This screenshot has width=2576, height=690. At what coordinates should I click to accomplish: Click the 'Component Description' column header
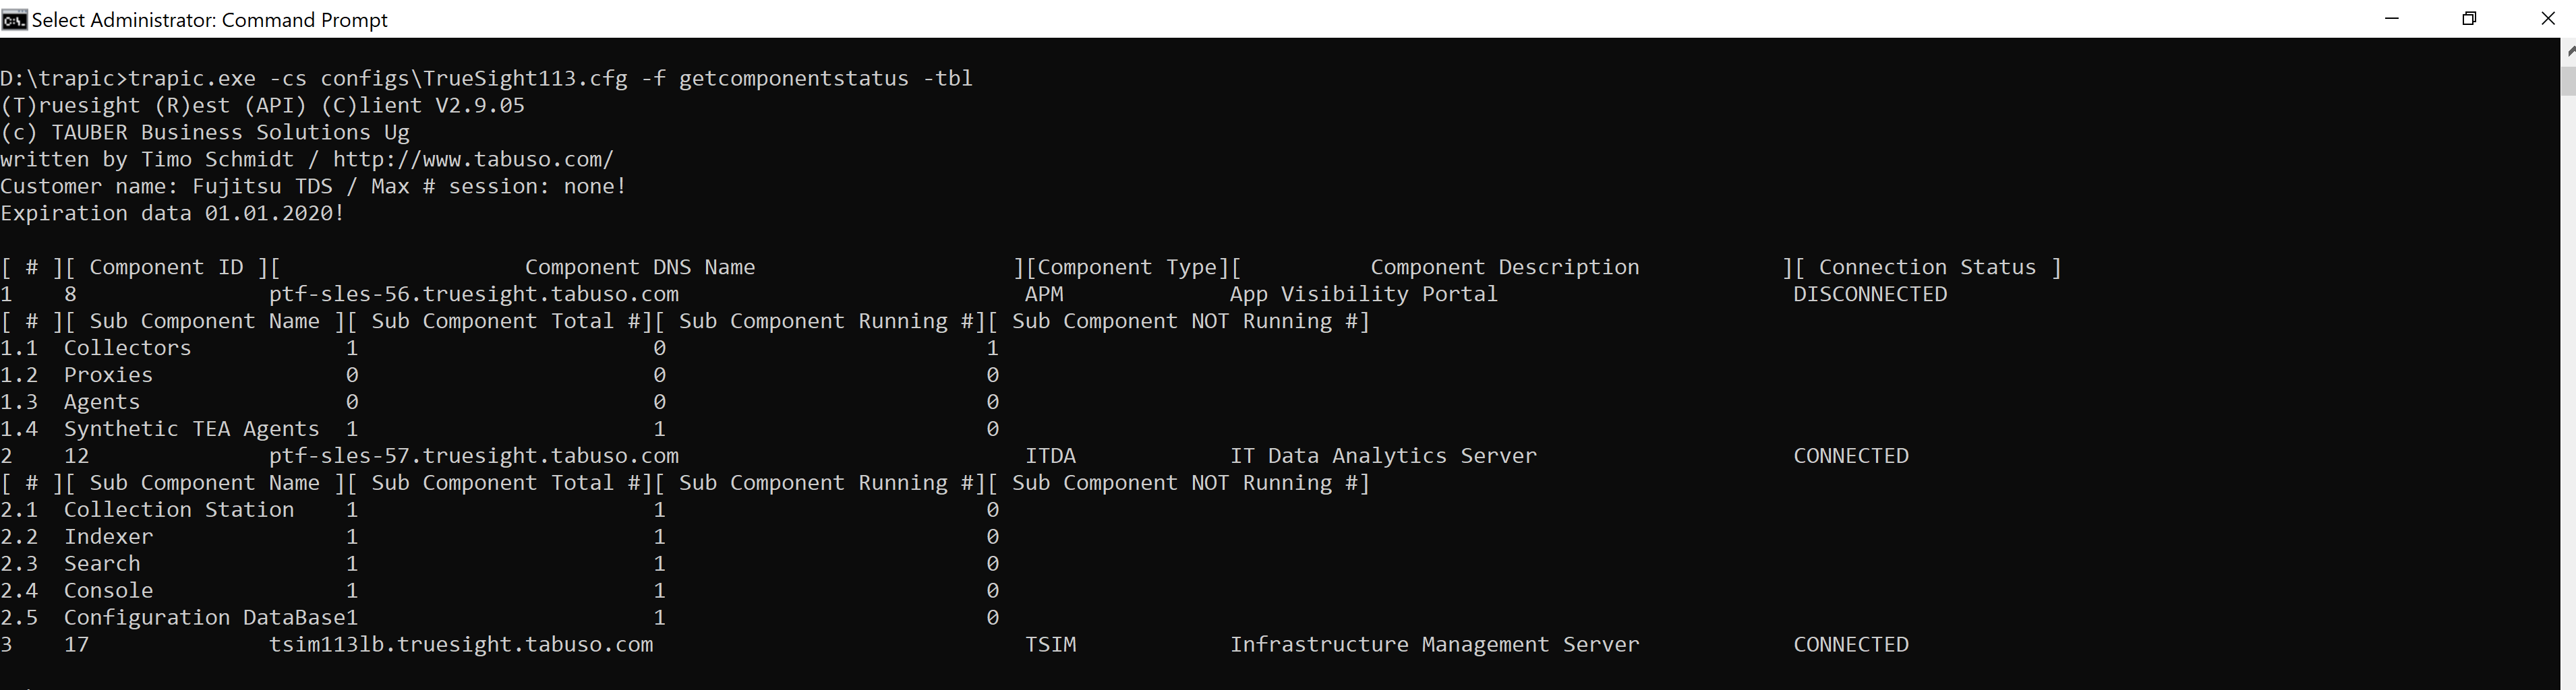(1505, 267)
